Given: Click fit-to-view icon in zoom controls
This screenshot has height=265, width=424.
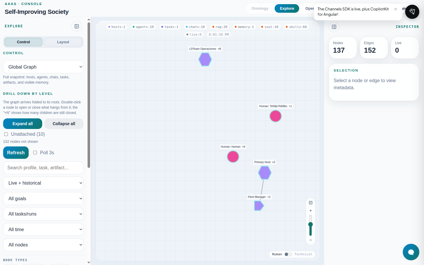Looking at the screenshot, I should click(x=311, y=203).
